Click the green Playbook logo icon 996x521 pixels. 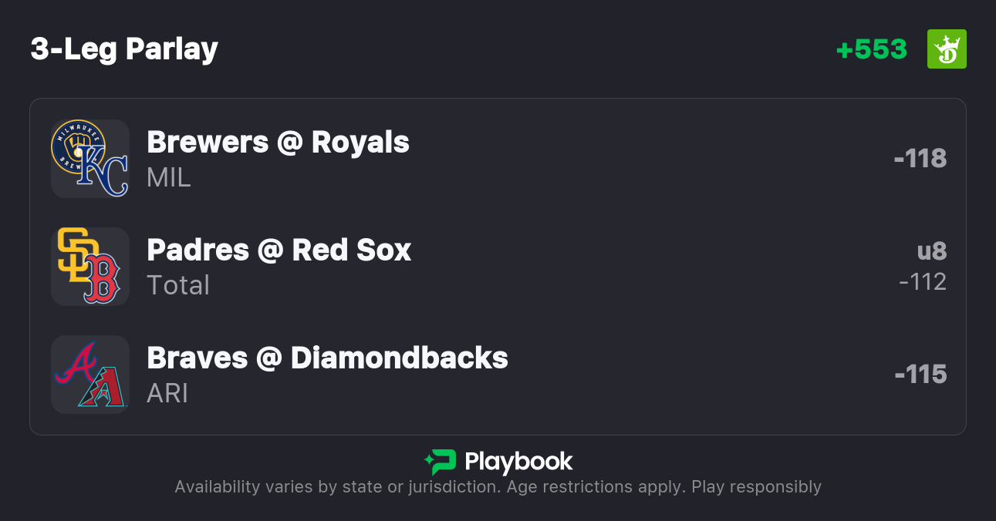pyautogui.click(x=440, y=462)
